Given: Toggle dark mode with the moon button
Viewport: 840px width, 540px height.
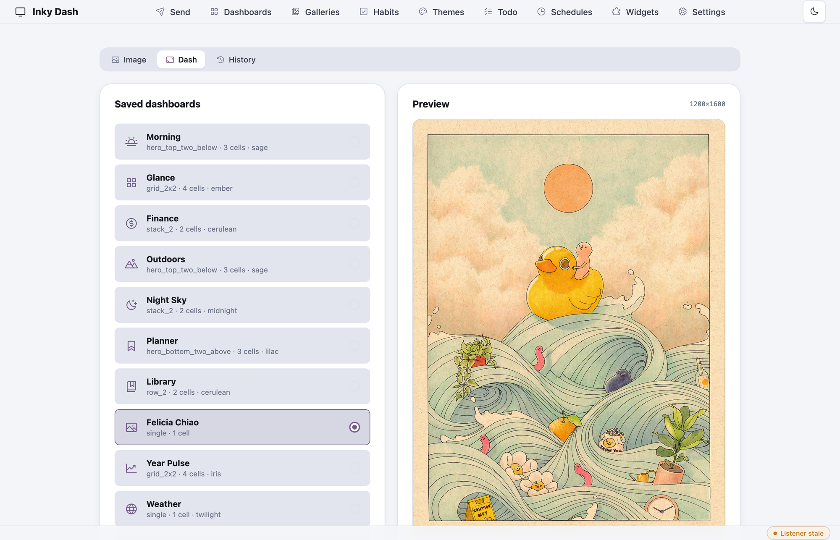Looking at the screenshot, I should tap(814, 11).
